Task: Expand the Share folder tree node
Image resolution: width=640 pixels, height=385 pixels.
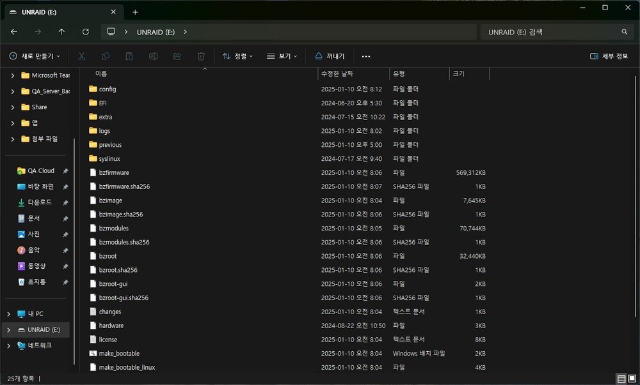Action: tap(13, 107)
